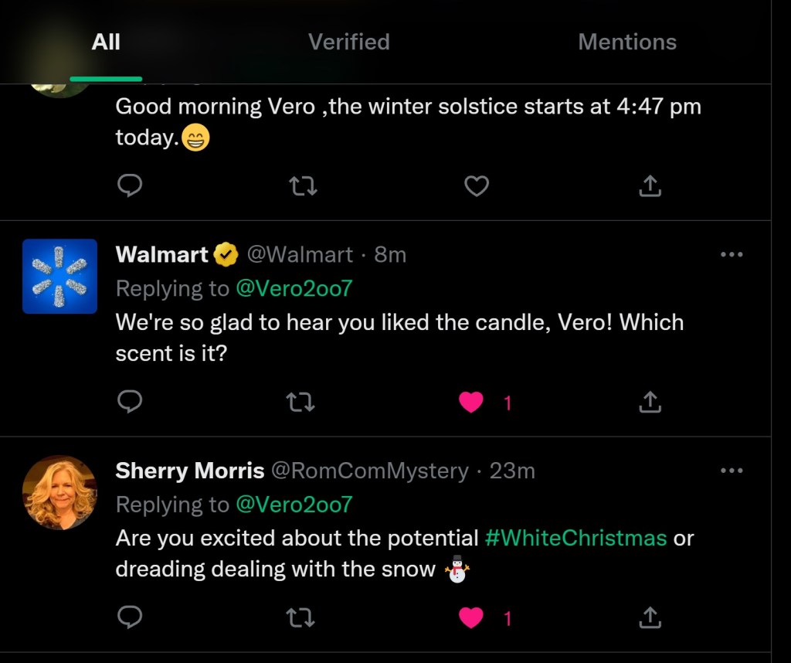Select the All notifications tab
791x663 pixels.
click(106, 42)
